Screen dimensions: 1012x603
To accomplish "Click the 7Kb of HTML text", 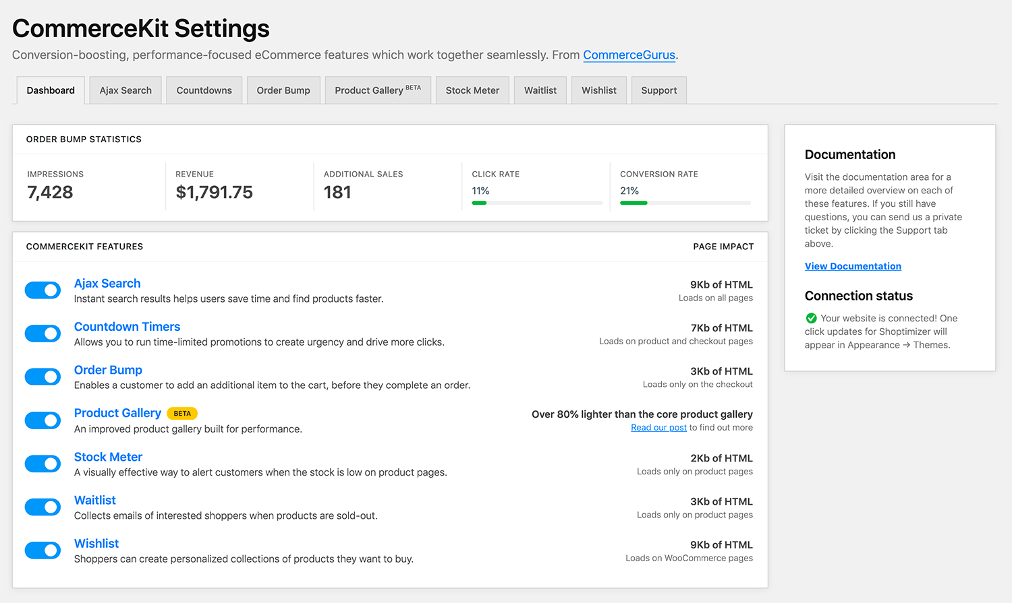I will (721, 328).
